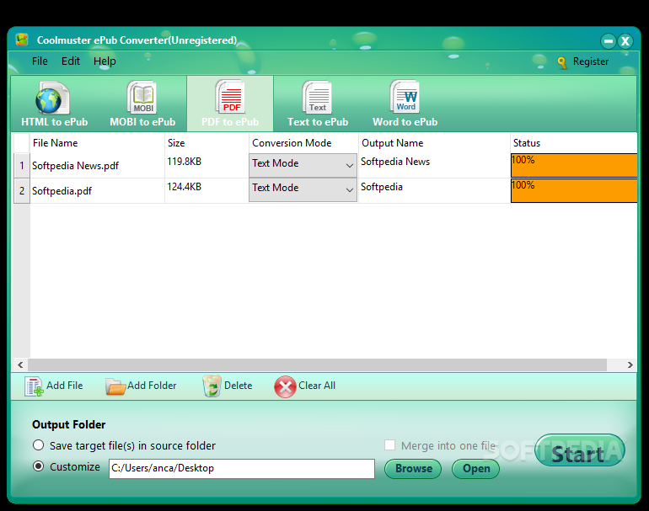Click the scrollbar left arrow
This screenshot has height=511, width=649.
(20, 365)
